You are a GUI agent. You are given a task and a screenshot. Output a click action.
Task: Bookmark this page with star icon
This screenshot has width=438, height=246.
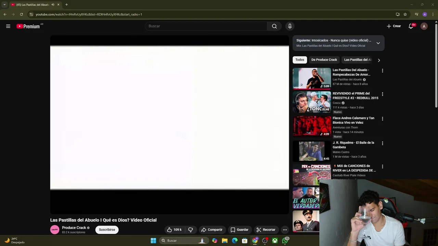(405, 14)
